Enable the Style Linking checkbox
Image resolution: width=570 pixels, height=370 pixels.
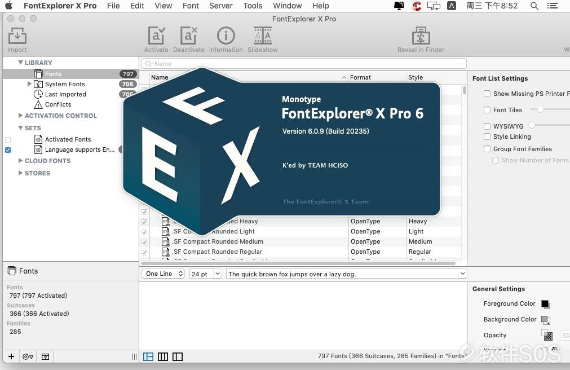click(487, 136)
